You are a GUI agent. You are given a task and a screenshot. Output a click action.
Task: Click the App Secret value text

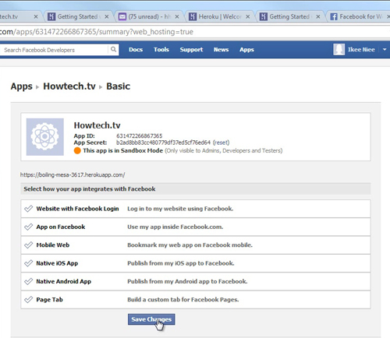(x=163, y=143)
